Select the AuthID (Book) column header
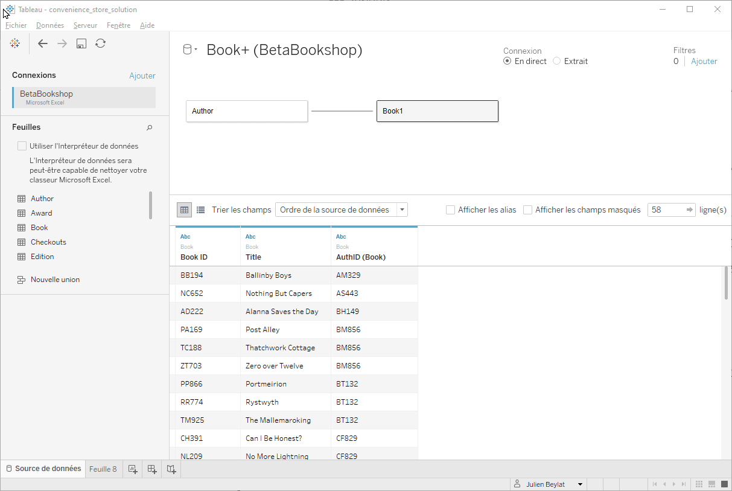Image resolution: width=732 pixels, height=491 pixels. [374, 246]
